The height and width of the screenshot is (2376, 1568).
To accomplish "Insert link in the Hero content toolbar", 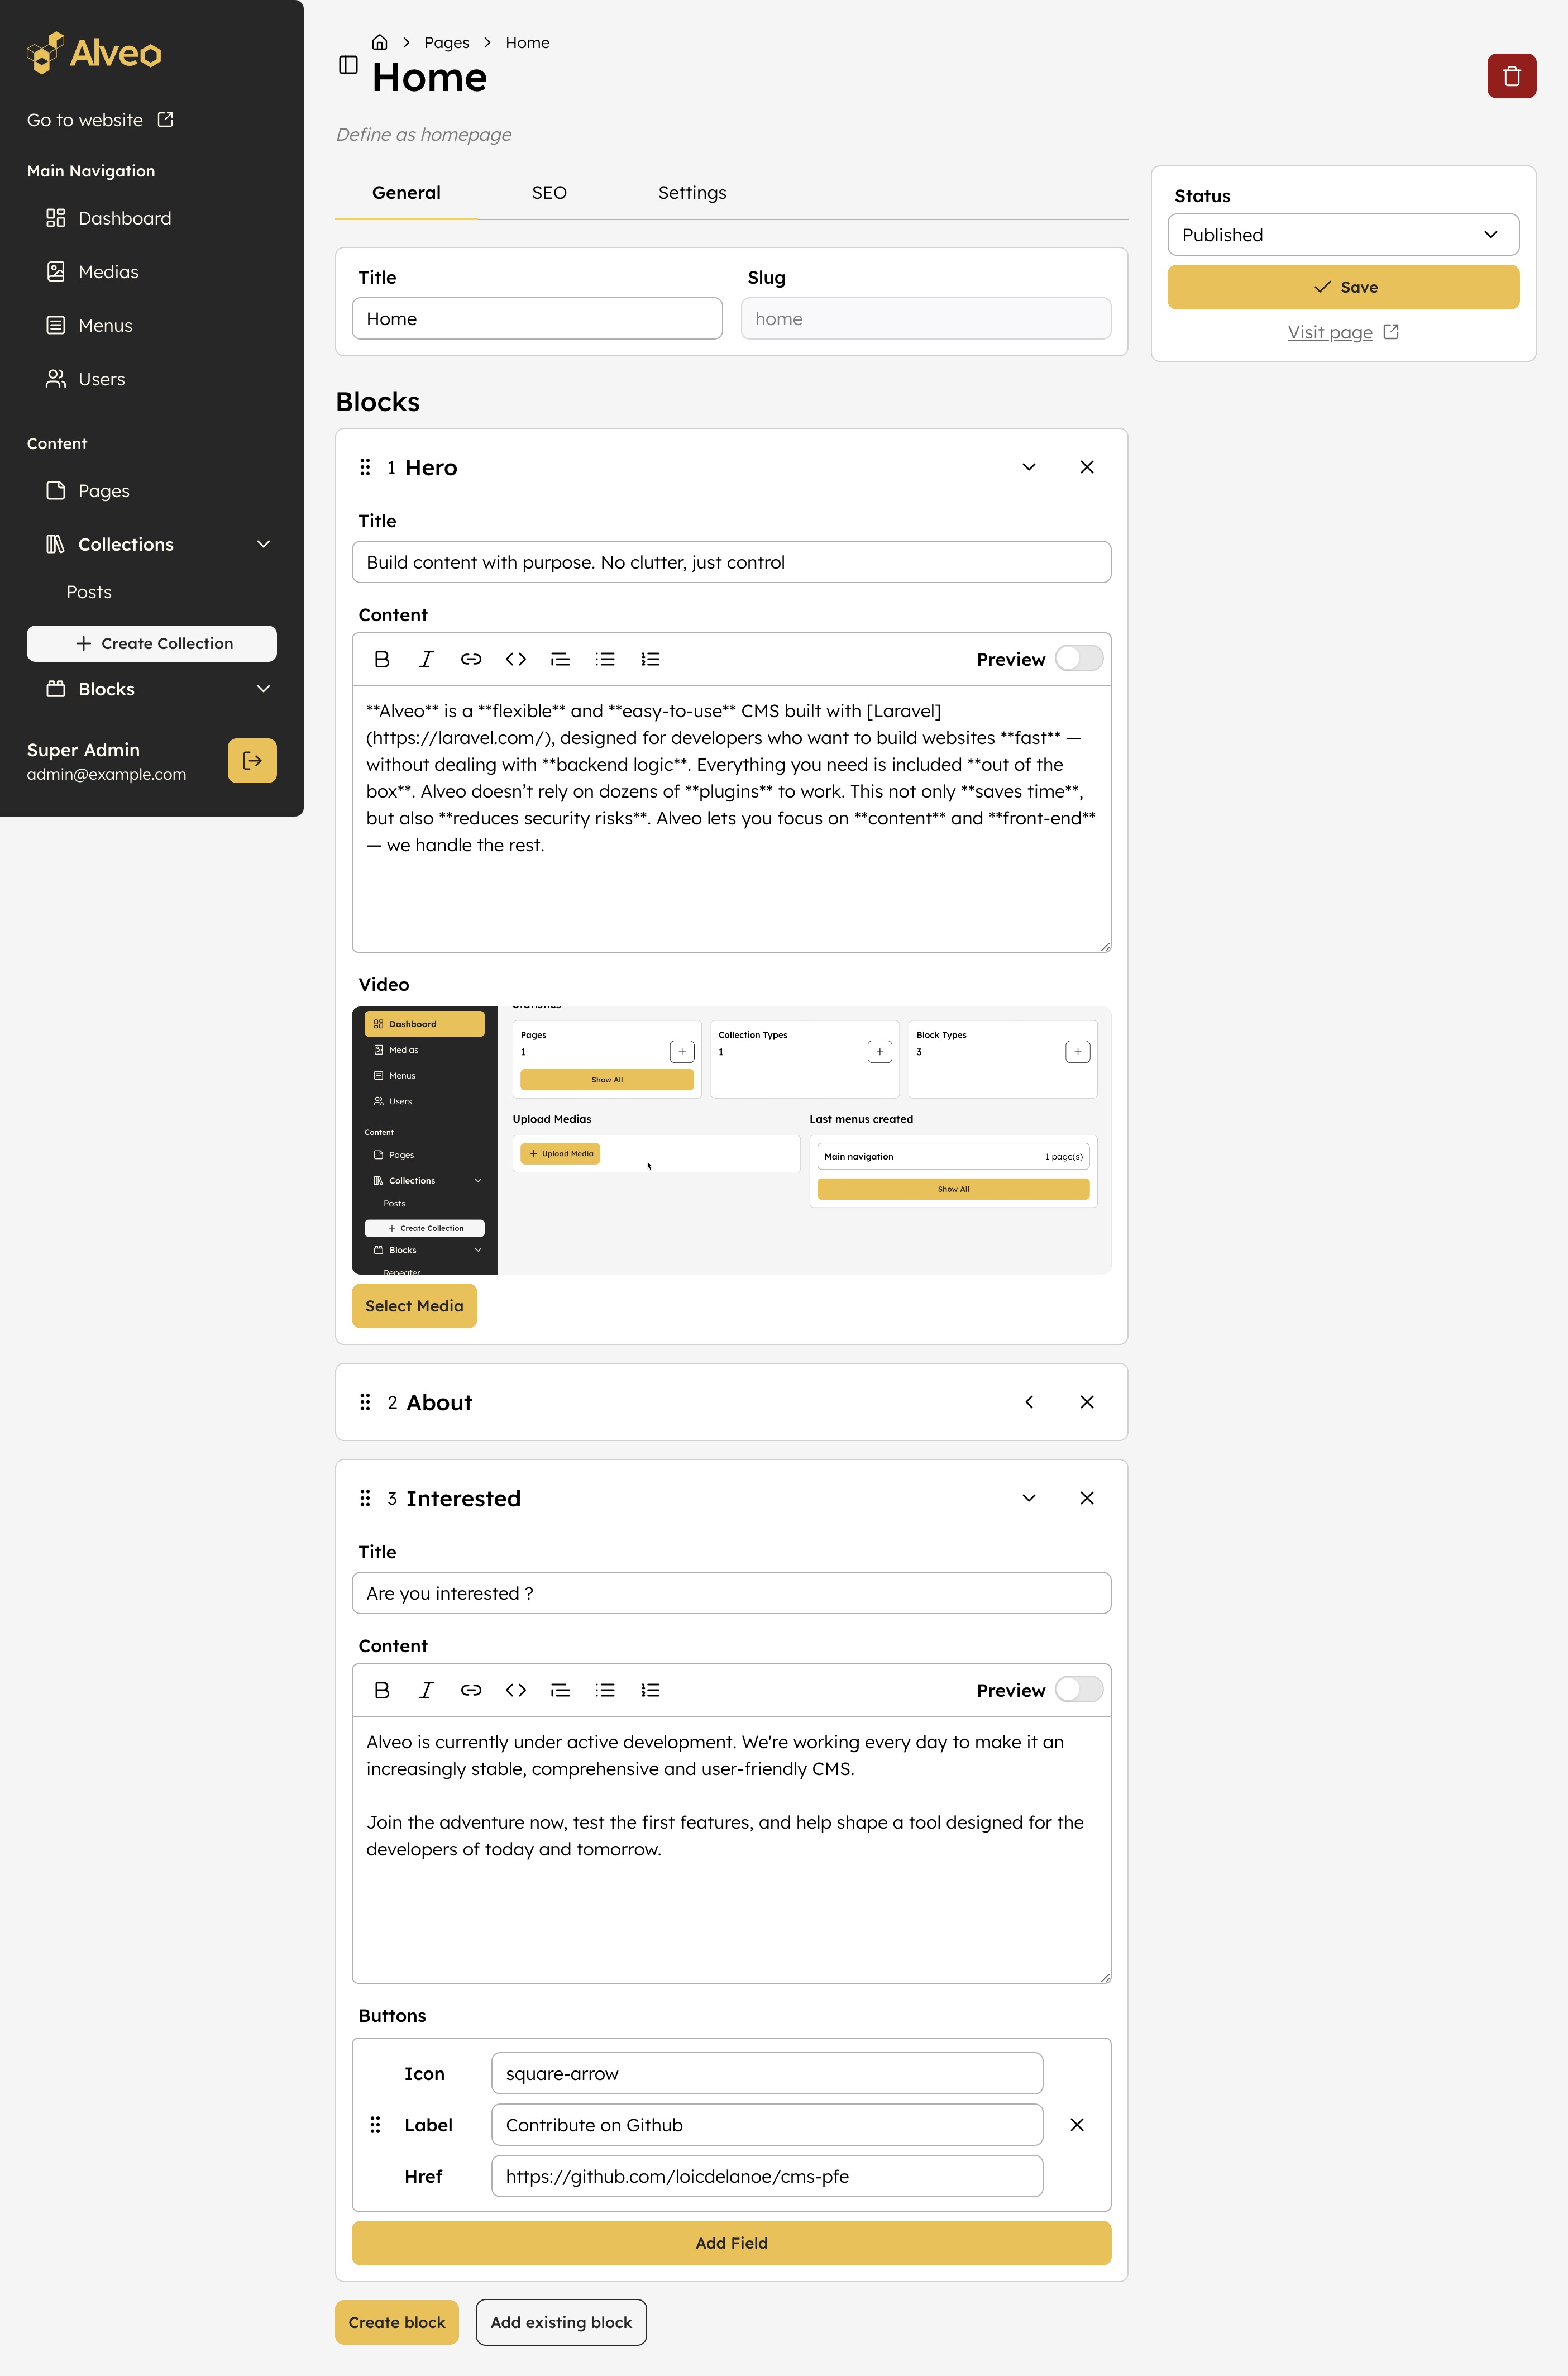I will [471, 659].
